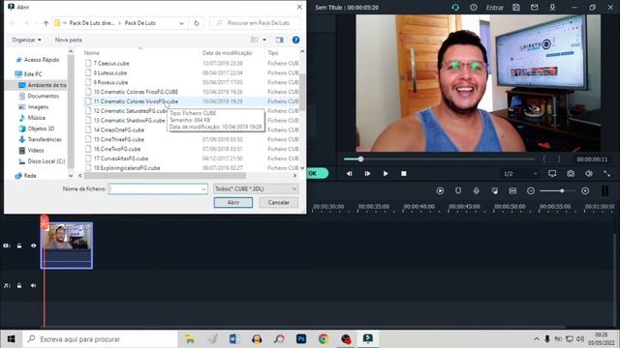Click the download icon in title bar
This screenshot has height=348, width=620.
click(552, 7)
